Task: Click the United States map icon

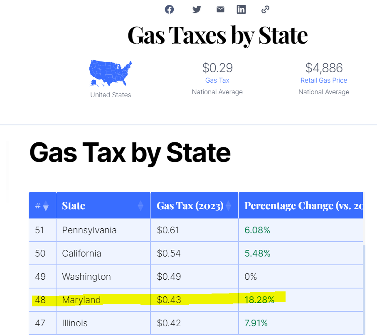Action: click(111, 73)
